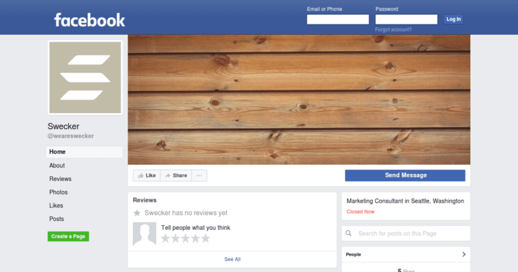The height and width of the screenshot is (272, 518).
Task: Click the Log In button
Action: (453, 19)
